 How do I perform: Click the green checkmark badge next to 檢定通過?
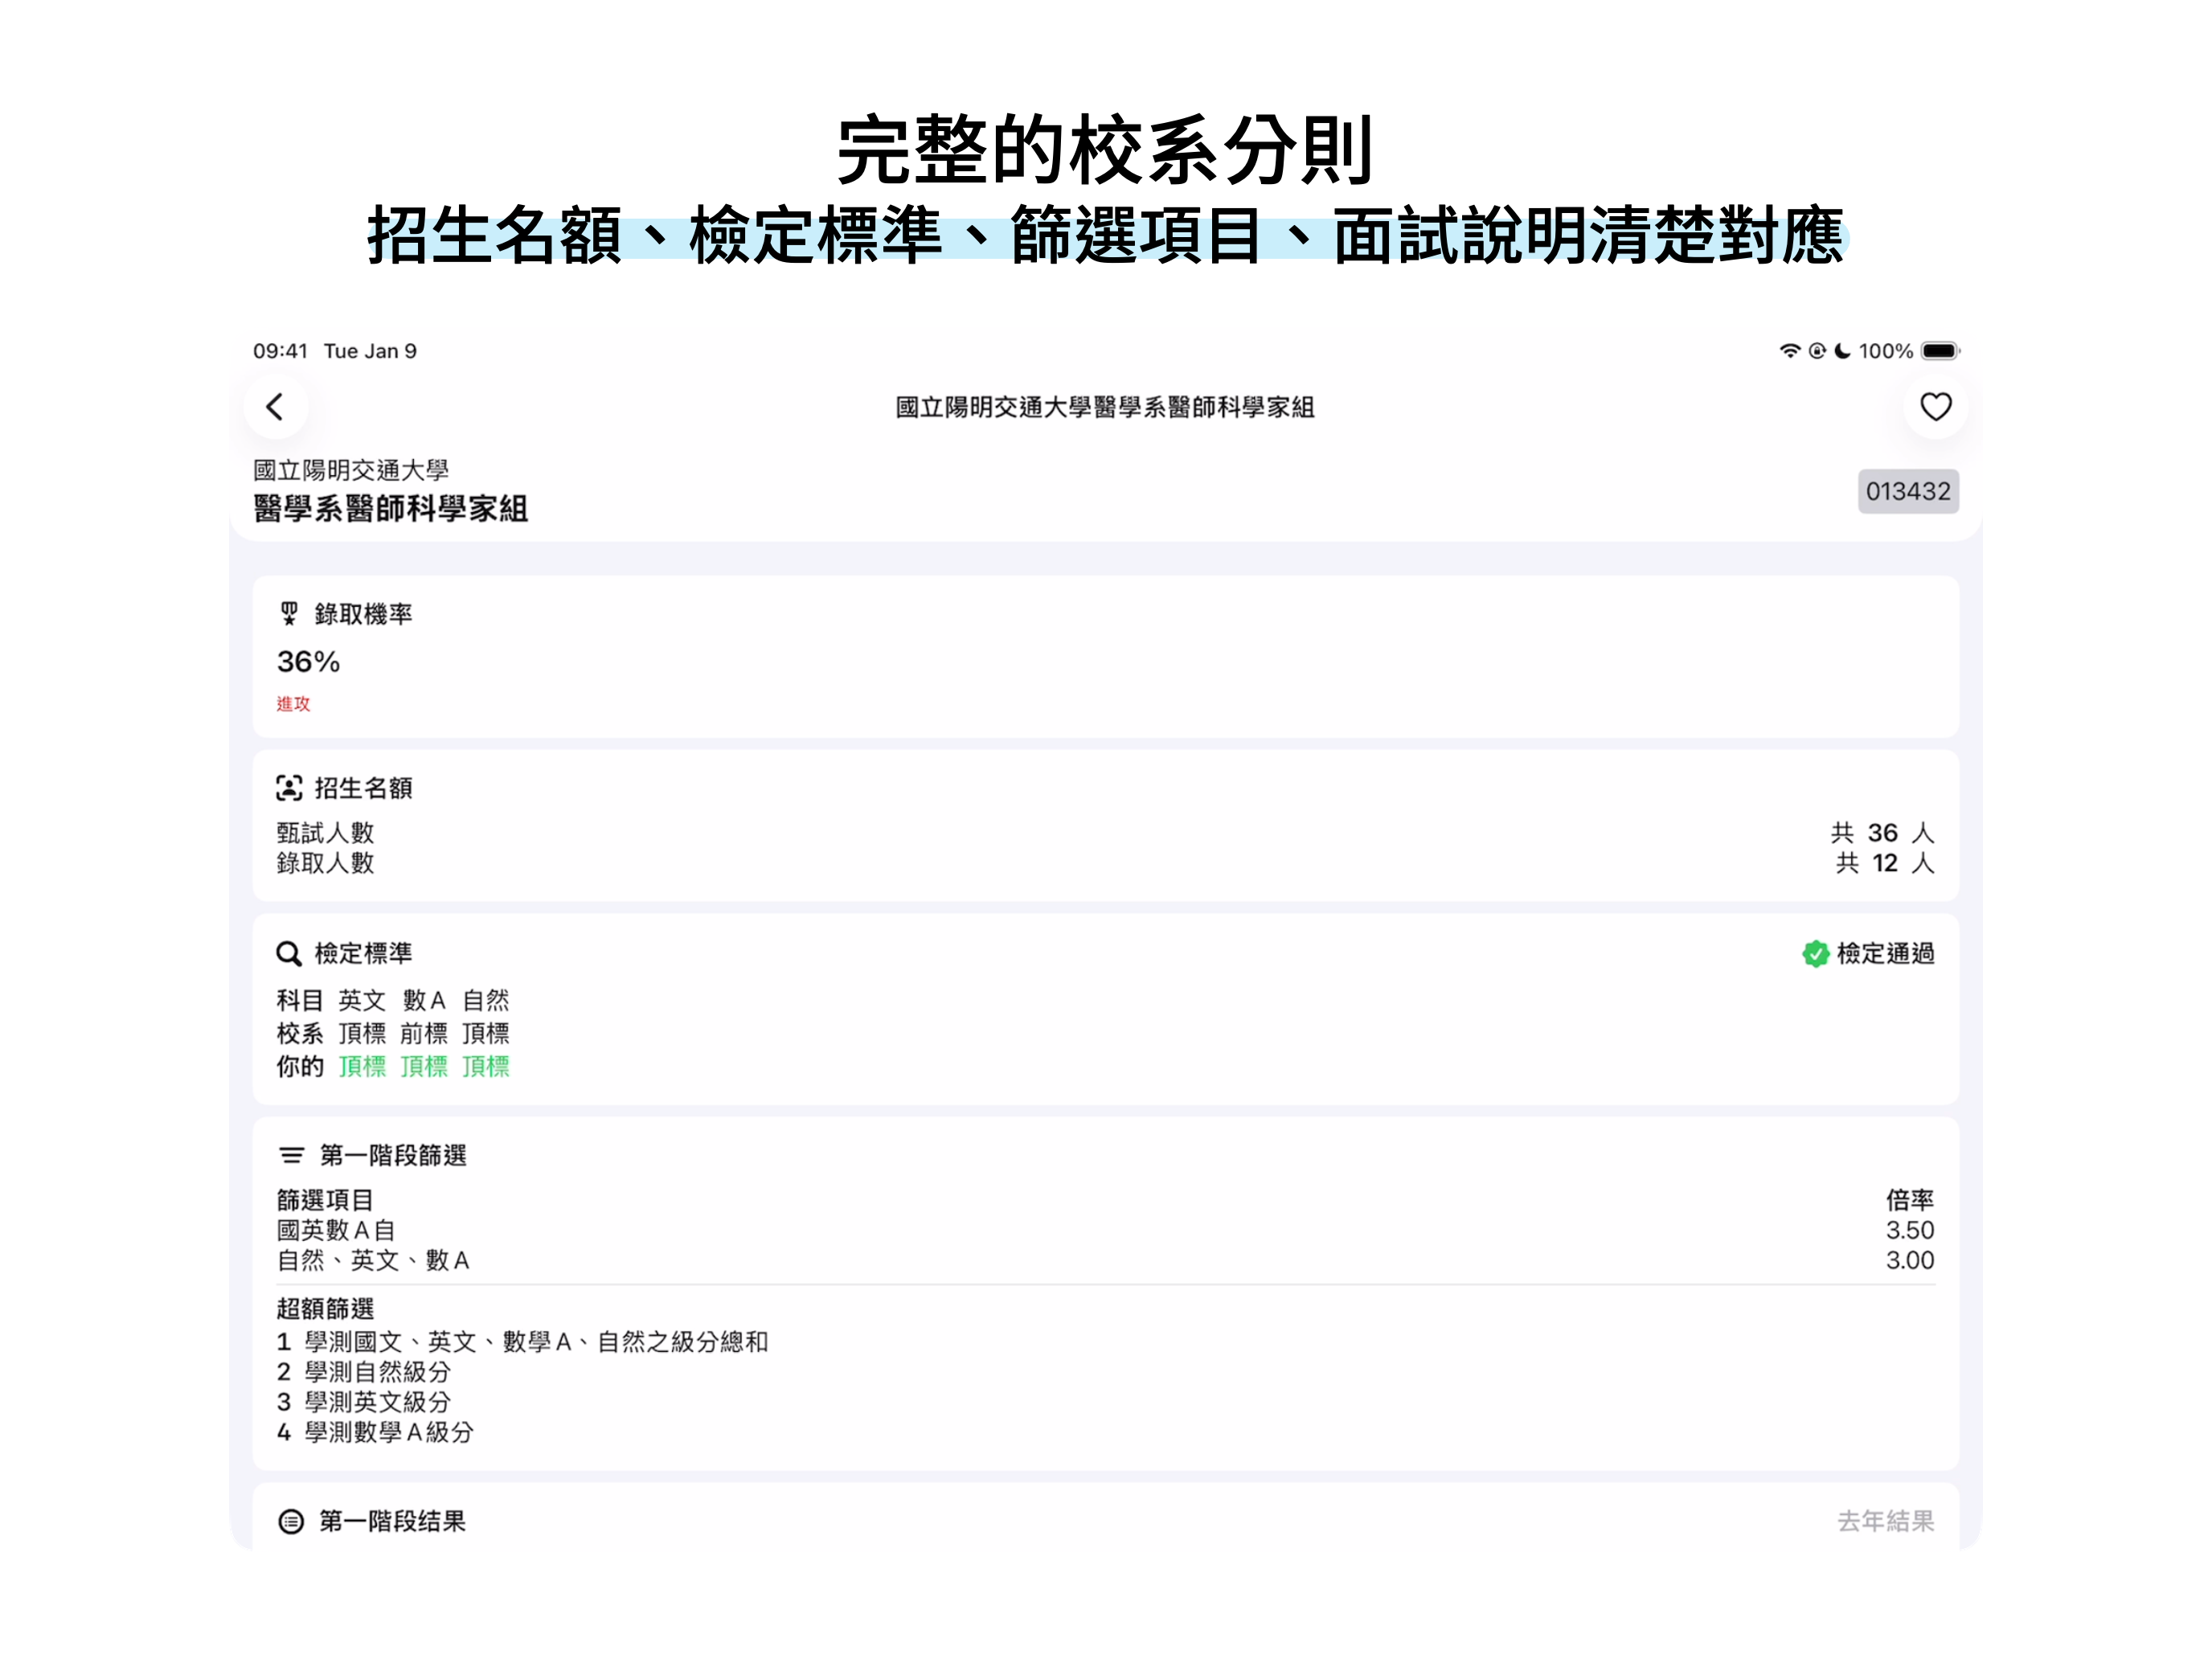click(x=1815, y=954)
